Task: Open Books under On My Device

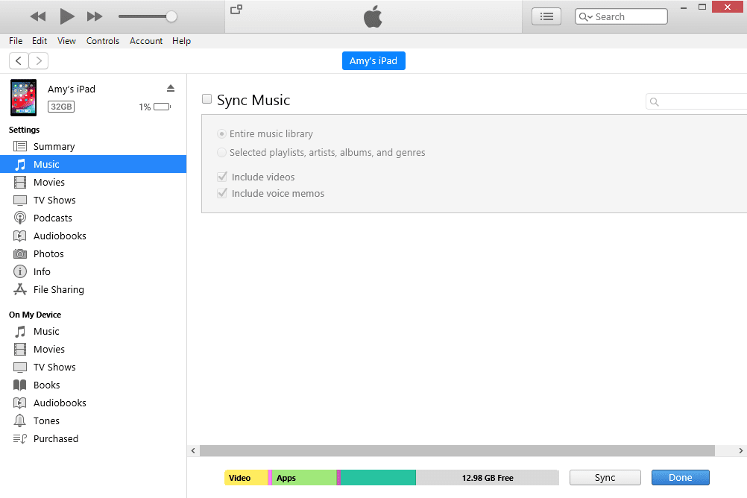Action: pos(93,385)
